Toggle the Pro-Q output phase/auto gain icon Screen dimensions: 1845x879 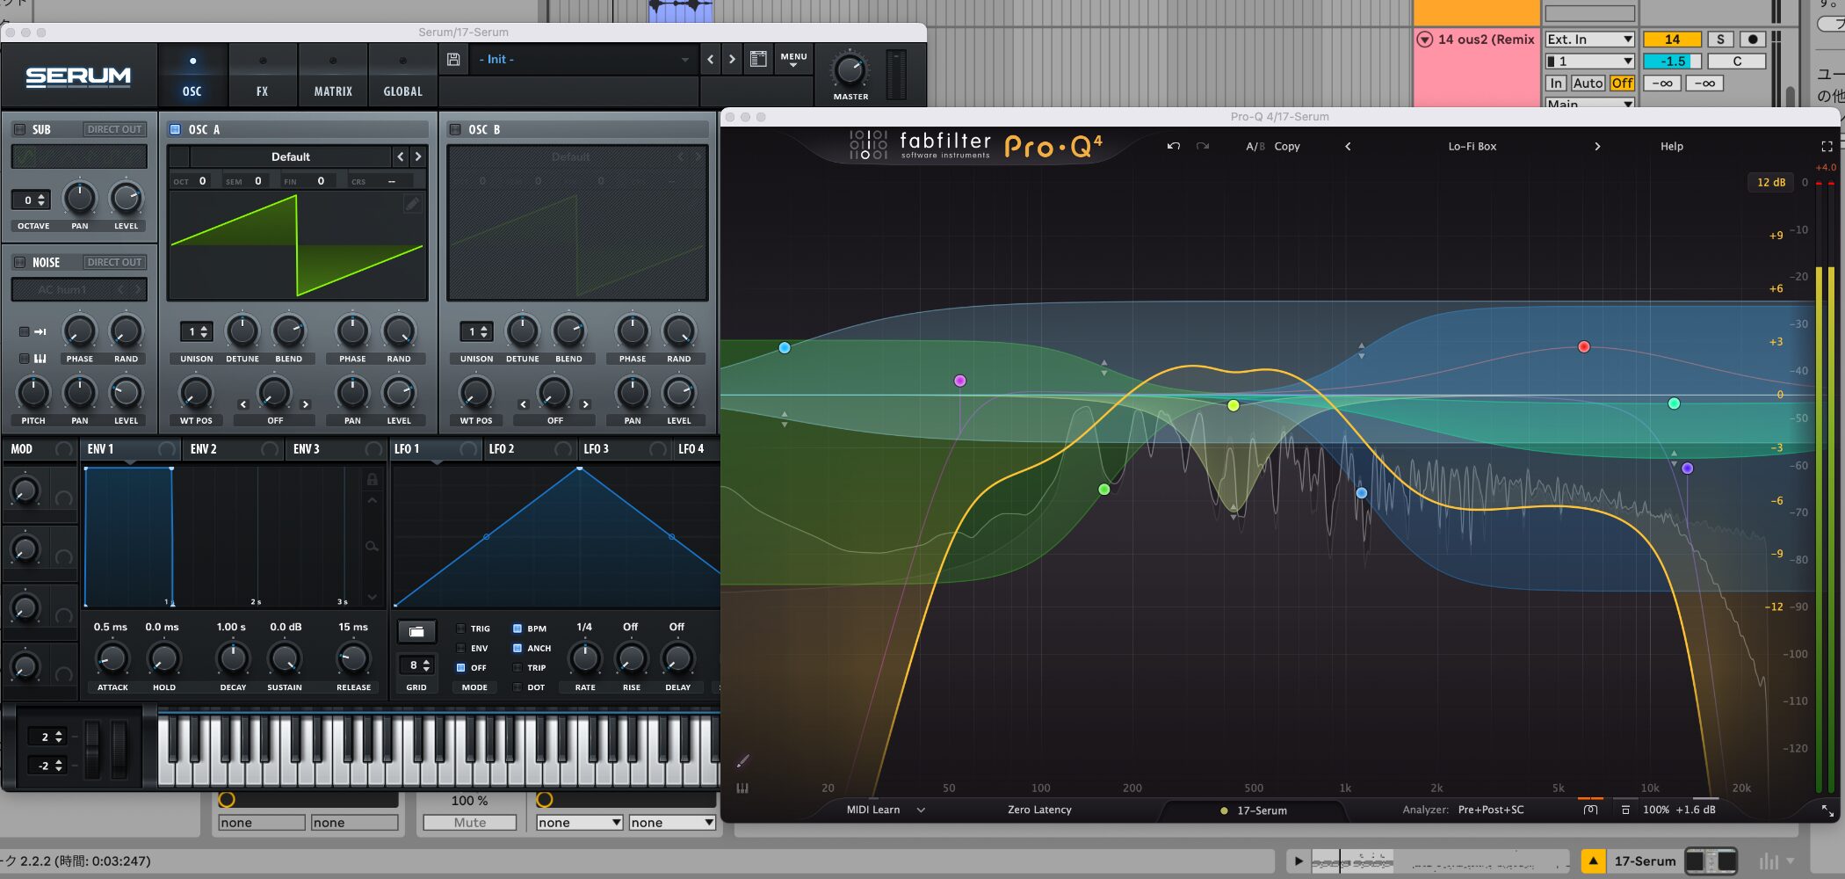pyautogui.click(x=1590, y=810)
